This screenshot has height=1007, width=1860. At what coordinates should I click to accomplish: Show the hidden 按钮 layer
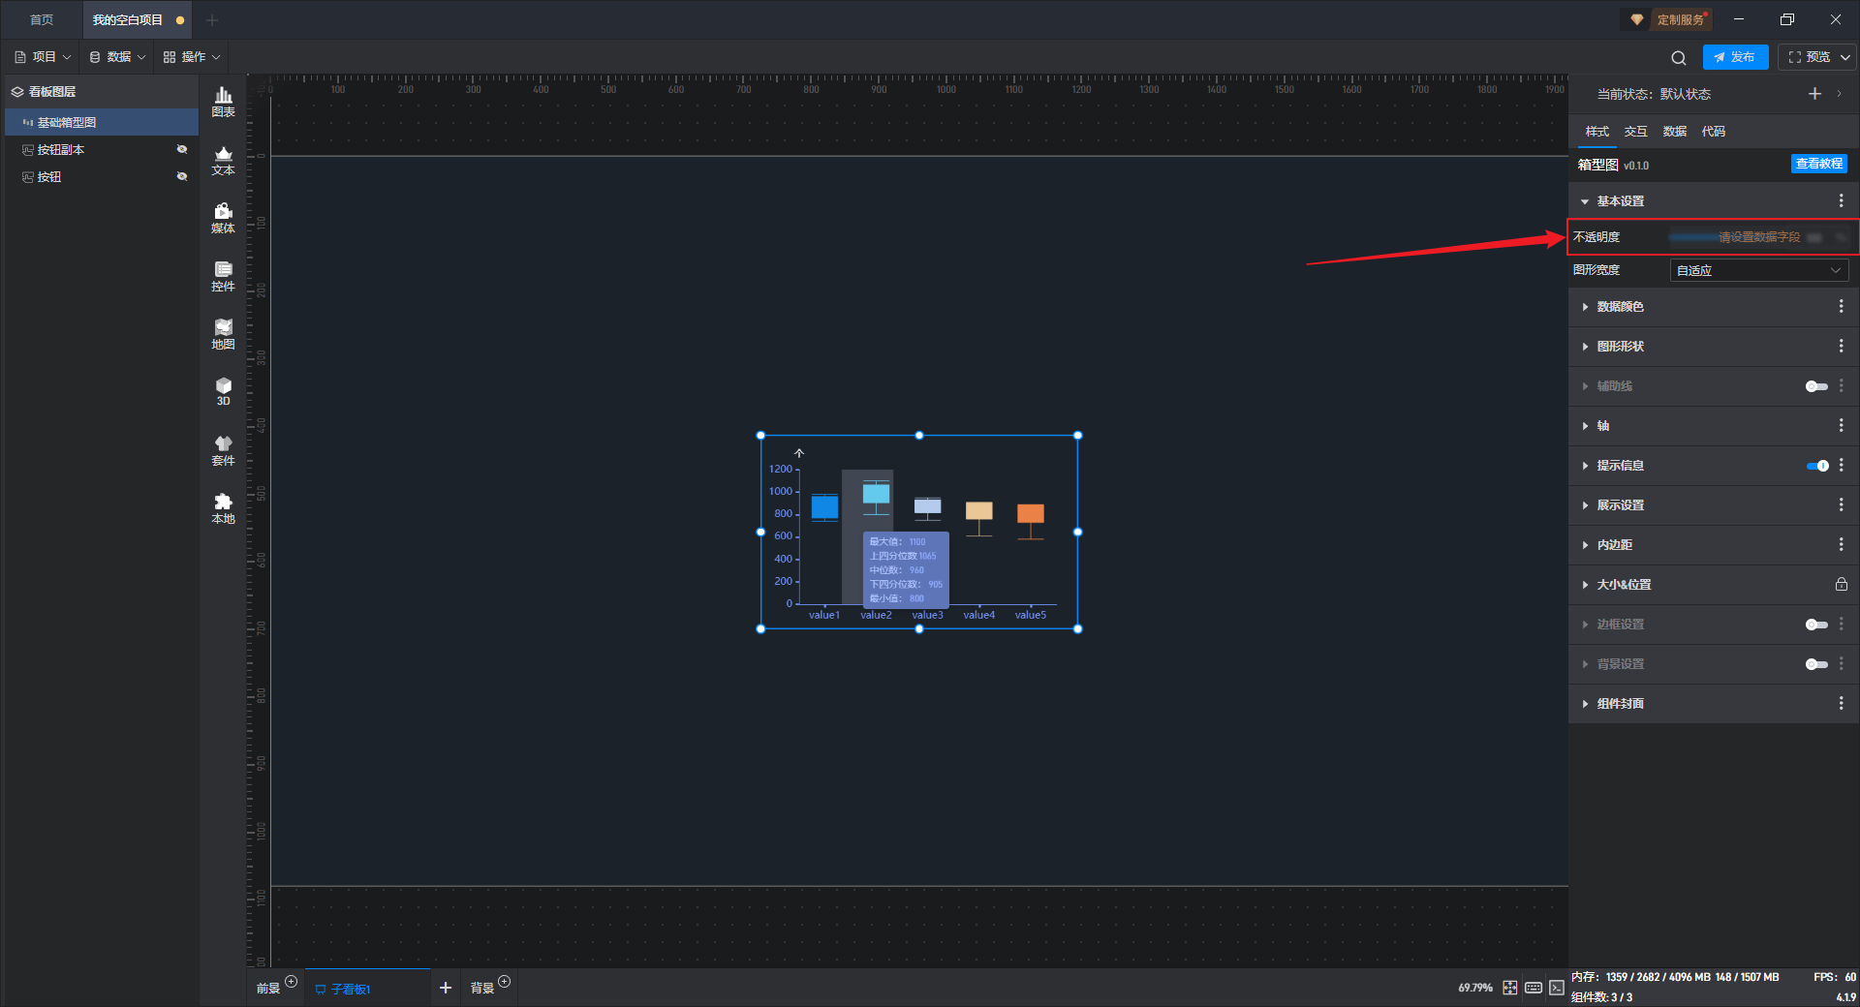(182, 176)
